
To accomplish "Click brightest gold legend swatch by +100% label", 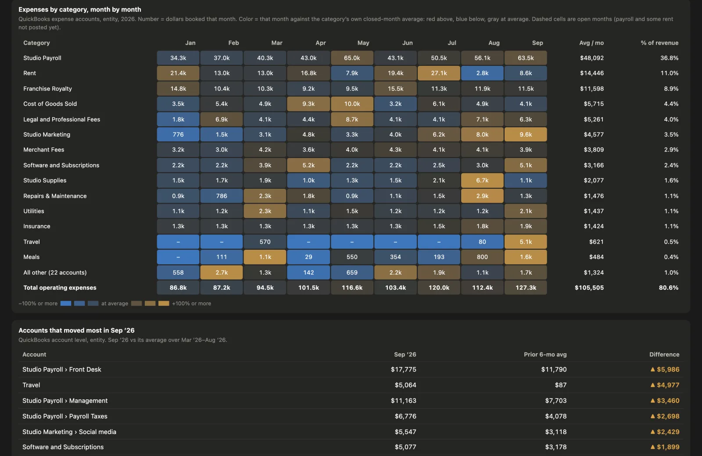I will (x=164, y=303).
